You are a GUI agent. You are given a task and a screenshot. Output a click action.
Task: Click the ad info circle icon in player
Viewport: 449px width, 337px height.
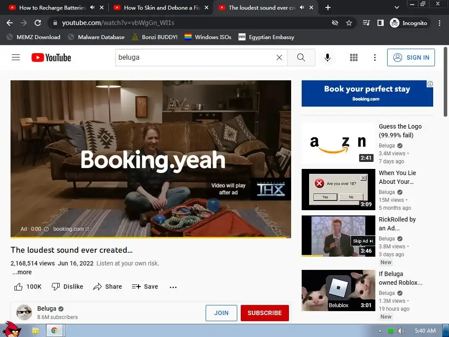point(46,229)
